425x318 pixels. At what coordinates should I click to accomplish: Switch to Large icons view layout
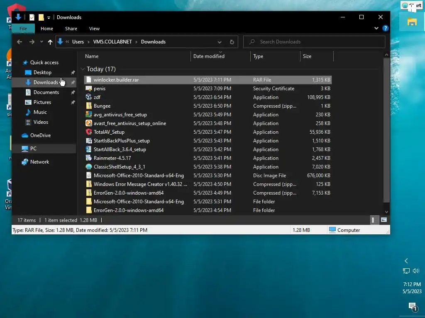(384, 220)
